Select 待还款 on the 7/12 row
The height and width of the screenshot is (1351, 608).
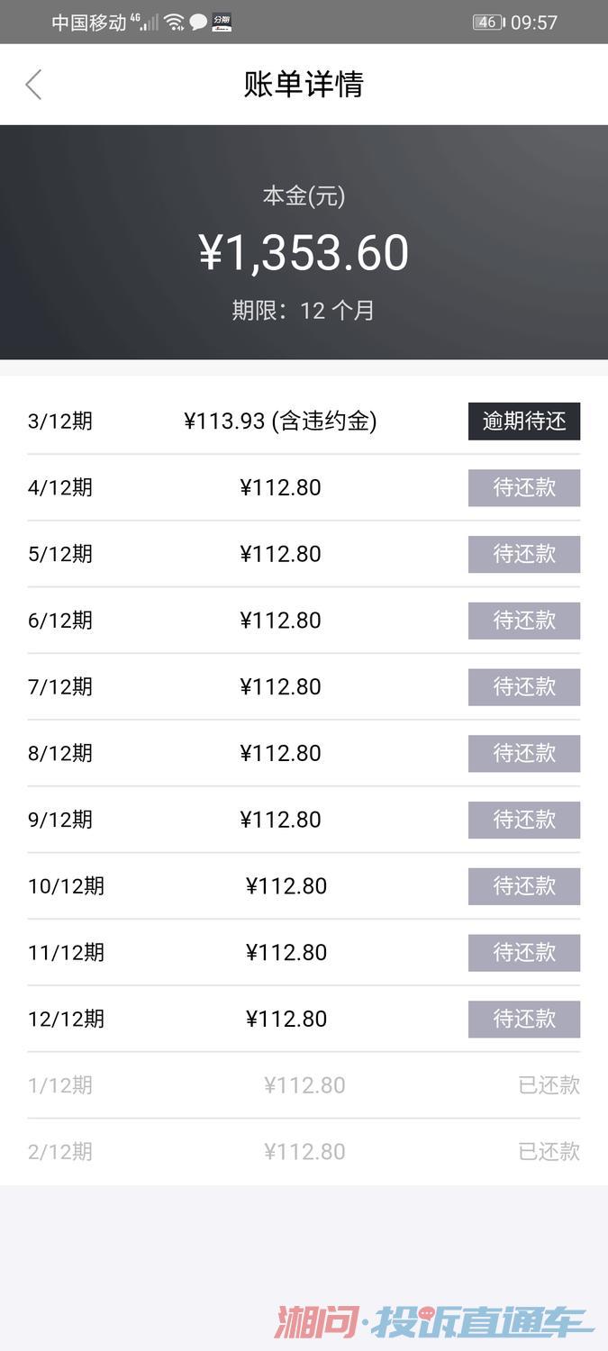pos(523,687)
